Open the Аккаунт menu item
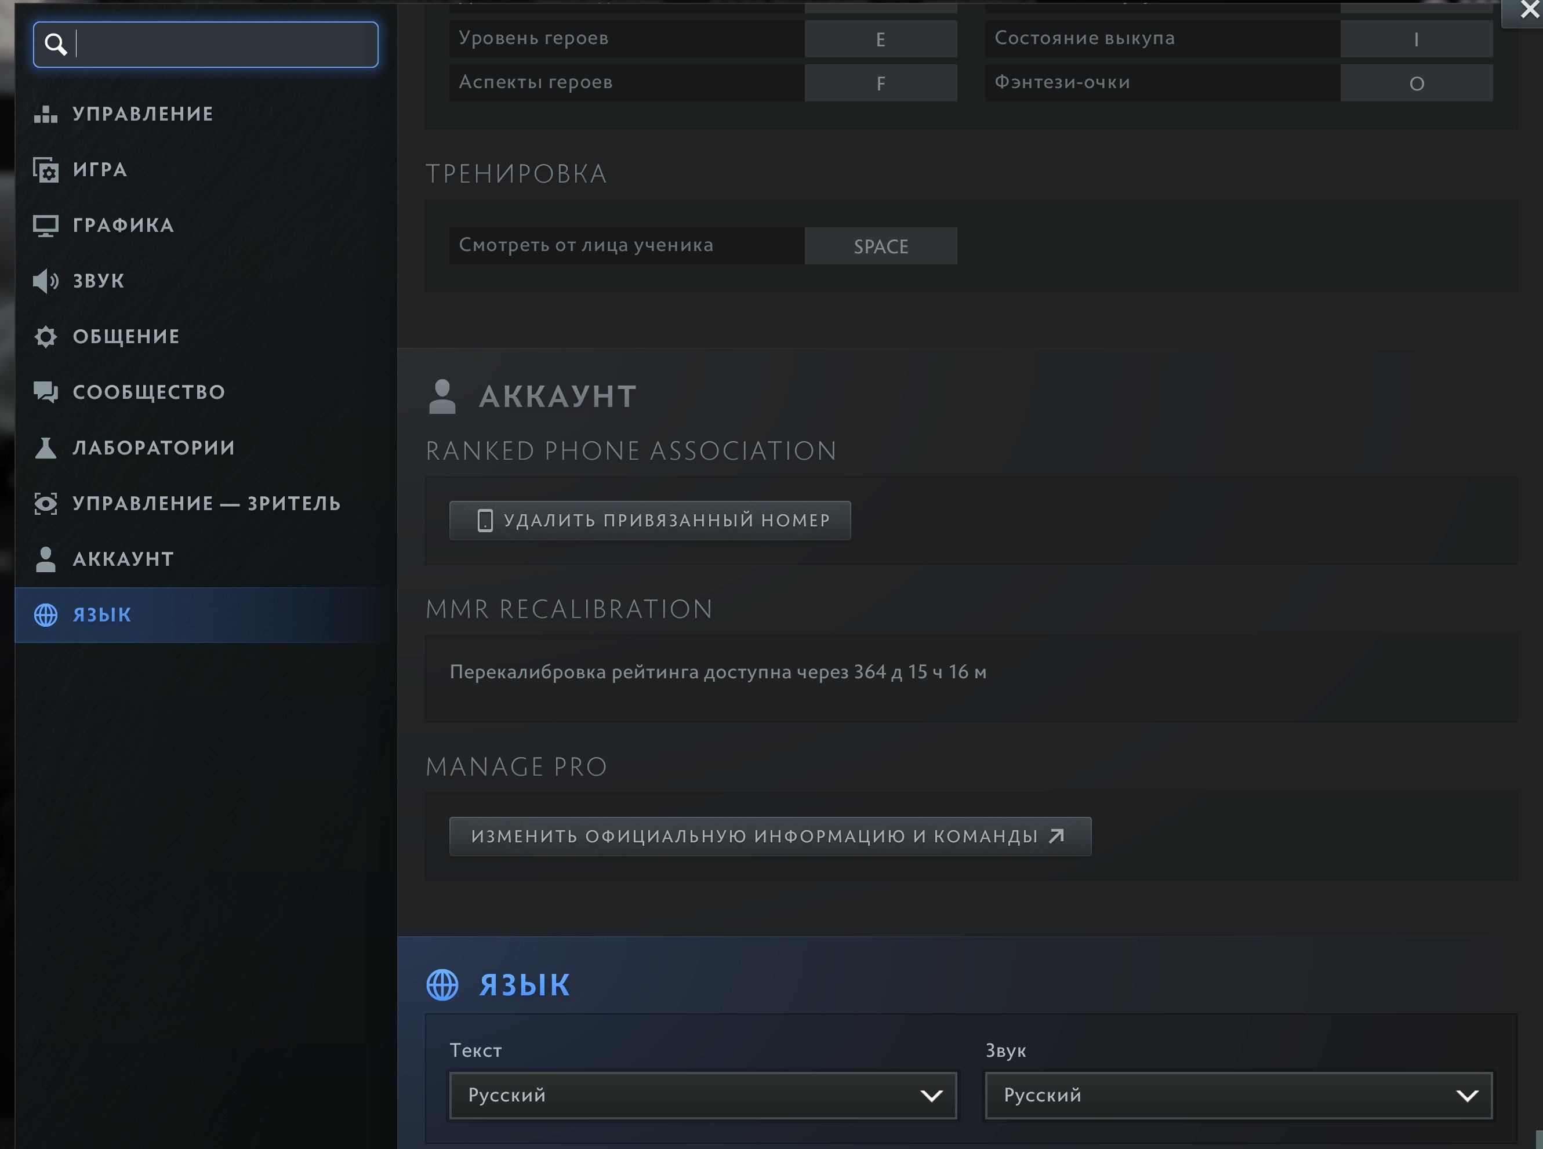1543x1149 pixels. pos(123,559)
